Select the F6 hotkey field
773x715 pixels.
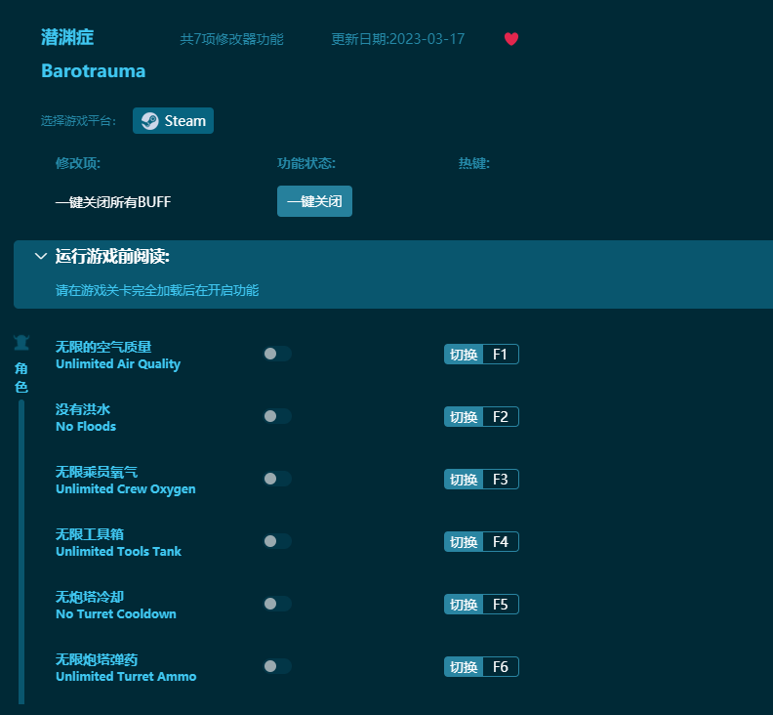tap(501, 667)
